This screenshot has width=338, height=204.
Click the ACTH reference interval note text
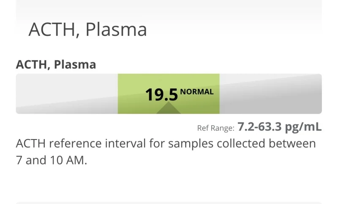pos(166,152)
